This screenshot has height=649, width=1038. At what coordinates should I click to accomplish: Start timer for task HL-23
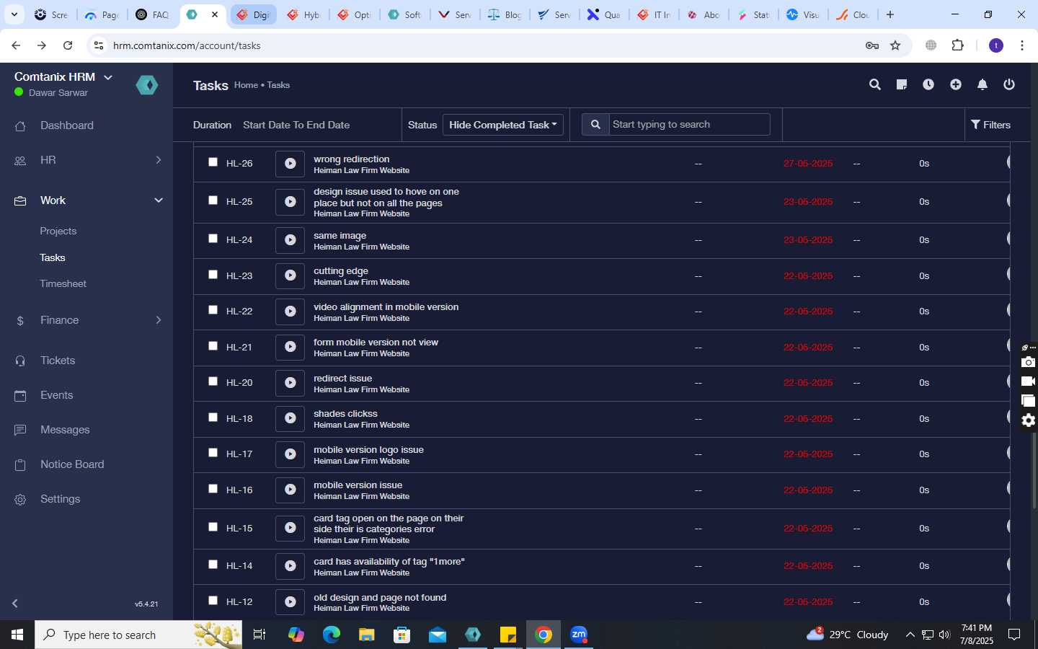290,275
